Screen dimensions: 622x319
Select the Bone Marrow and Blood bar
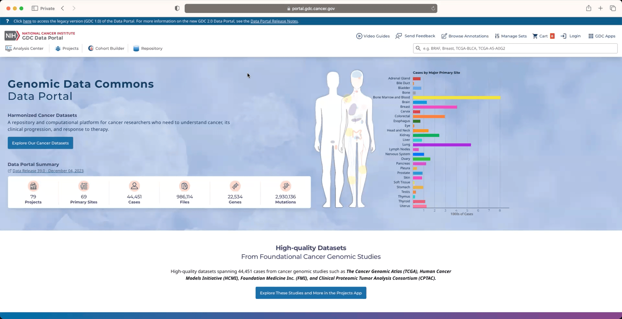point(456,98)
